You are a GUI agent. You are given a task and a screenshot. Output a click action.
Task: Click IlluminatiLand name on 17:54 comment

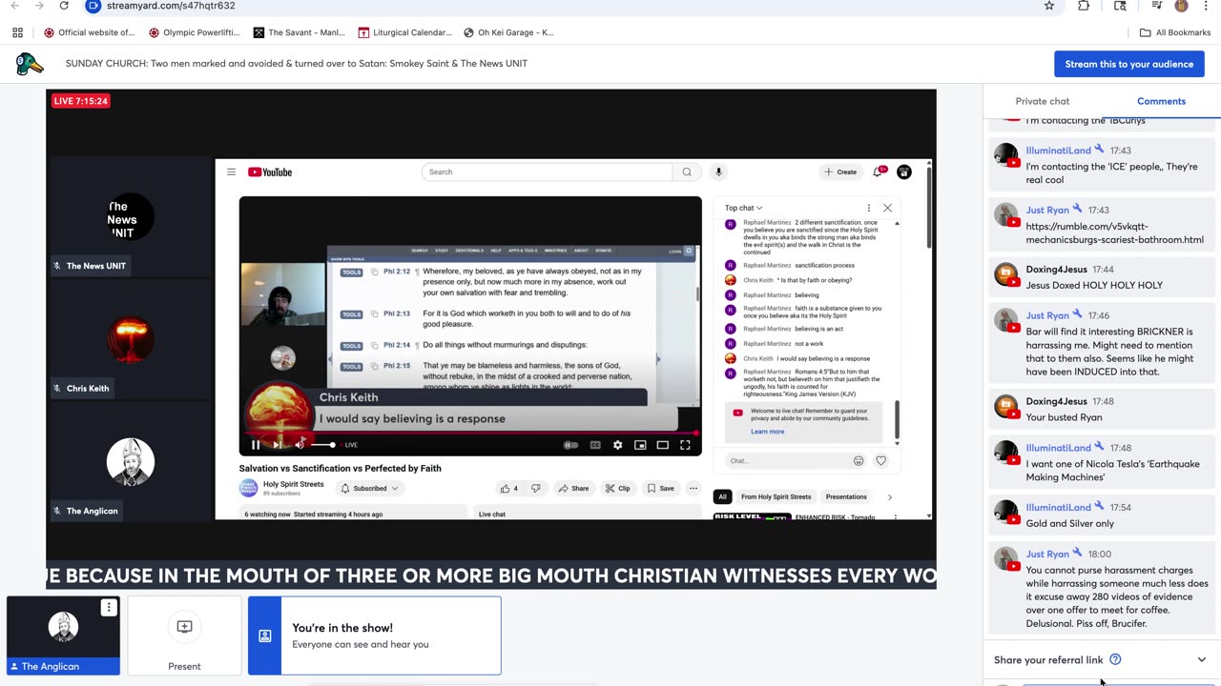tap(1058, 508)
